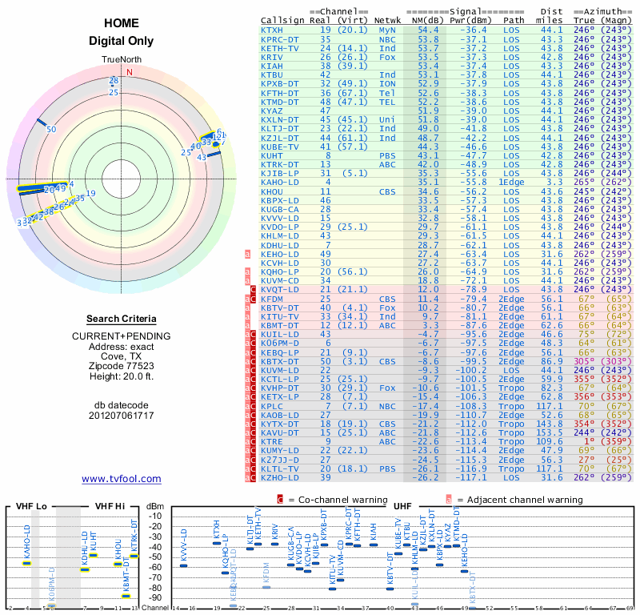The height and width of the screenshot is (615, 640).
Task: Click the 143.8 miles distance for KYTX-DT
Action: (549, 424)
